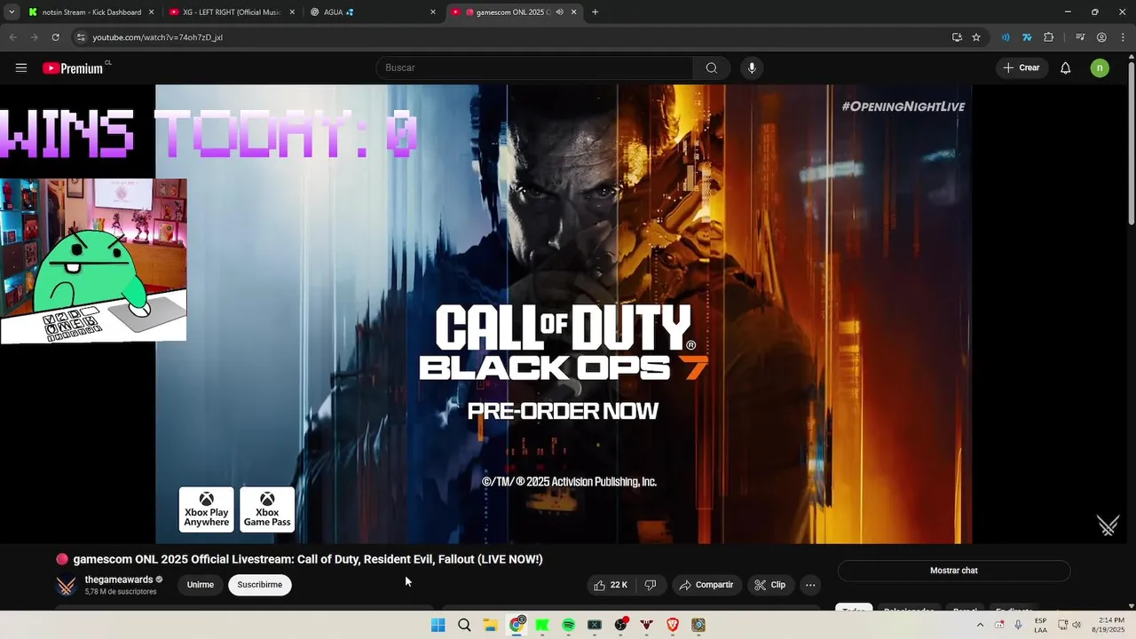Open green Kick app in taskbar
The image size is (1136, 639).
542,625
